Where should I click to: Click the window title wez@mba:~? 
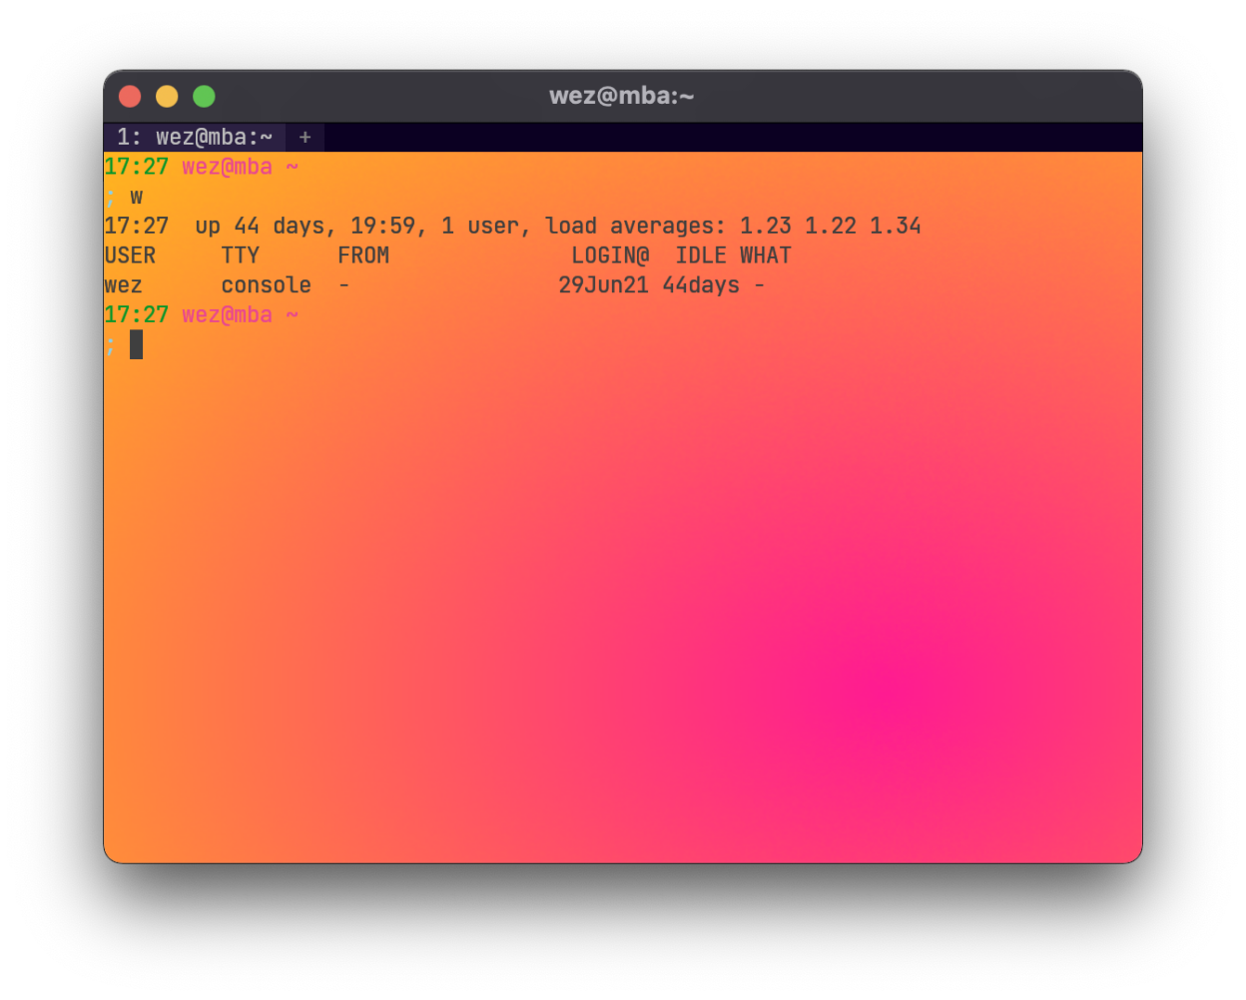coord(621,97)
